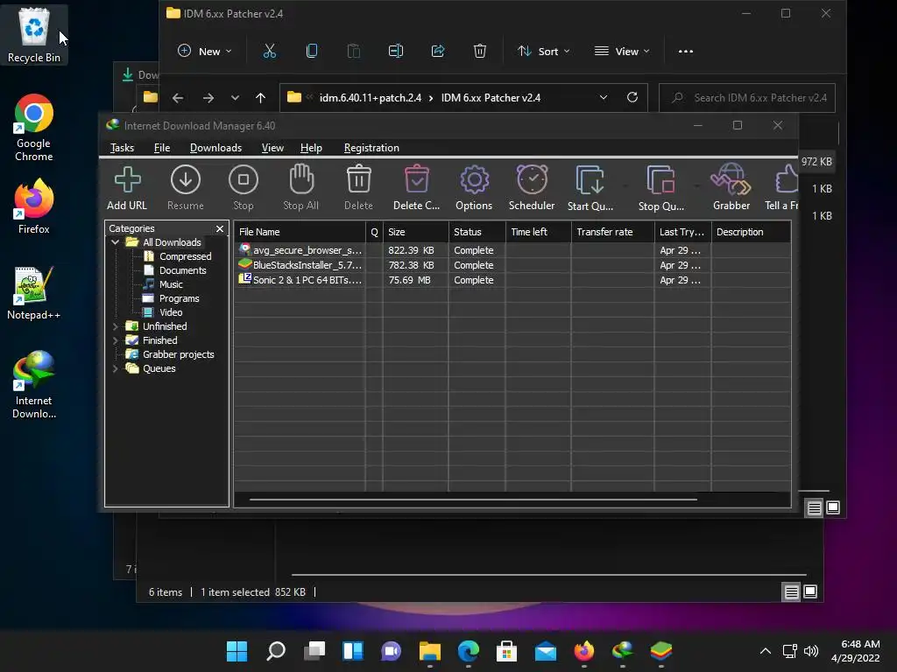Click the Search IDM 6.xx Patcher field
The image size is (897, 672).
click(747, 98)
